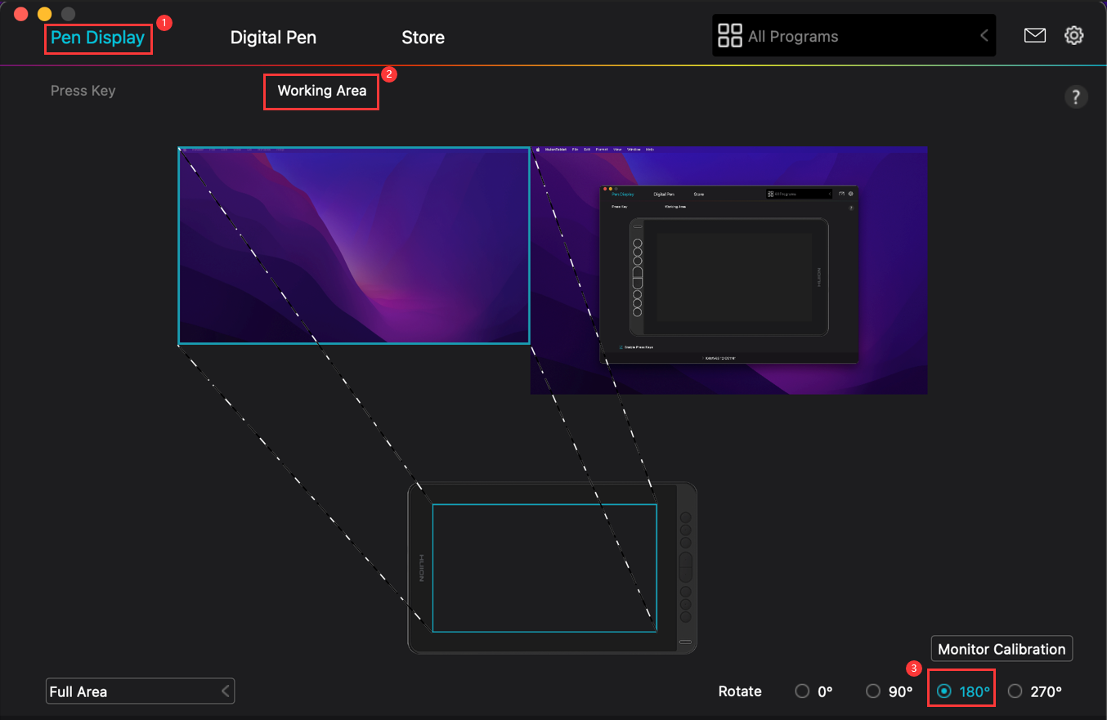Switch to the Digital Pen tab
The width and height of the screenshot is (1107, 720).
click(273, 37)
